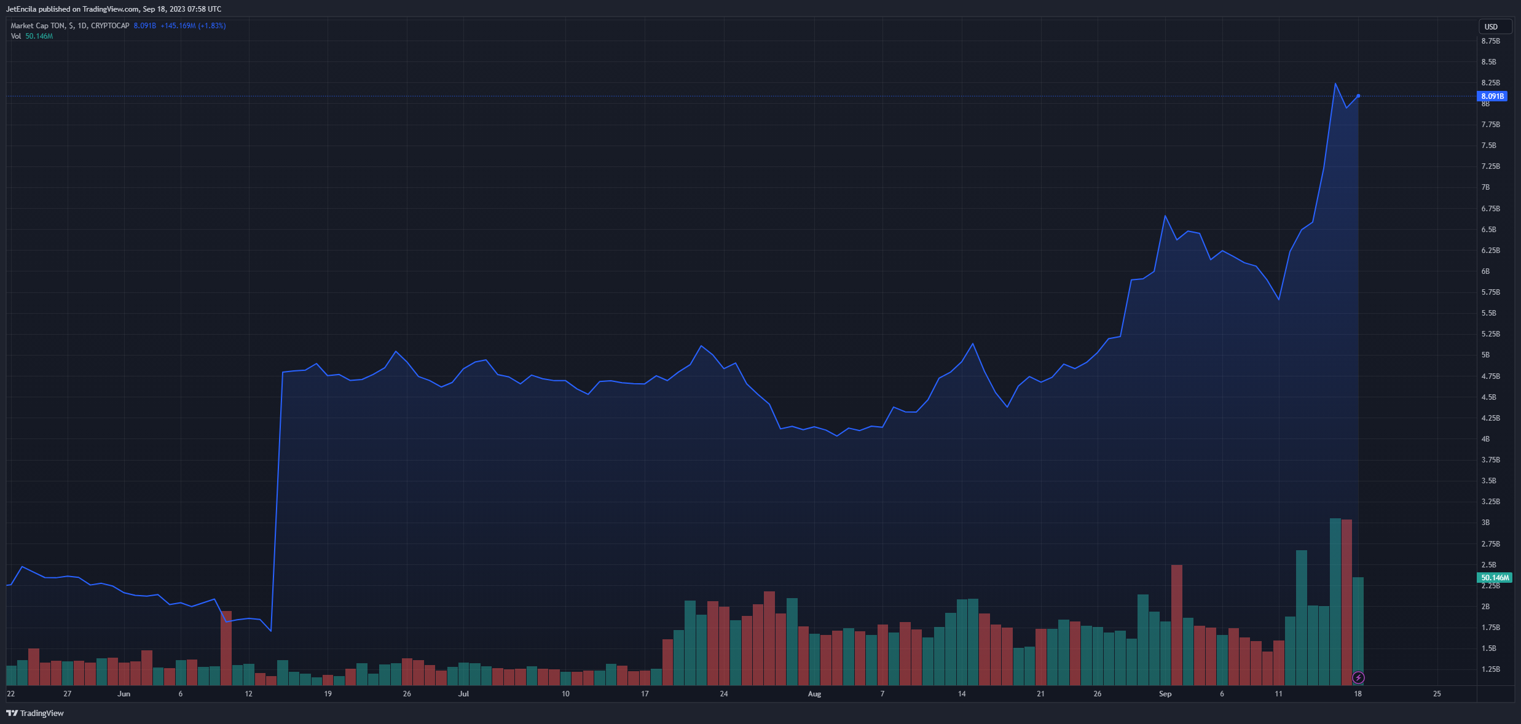Click the 4.75B price axis label

click(x=1491, y=376)
